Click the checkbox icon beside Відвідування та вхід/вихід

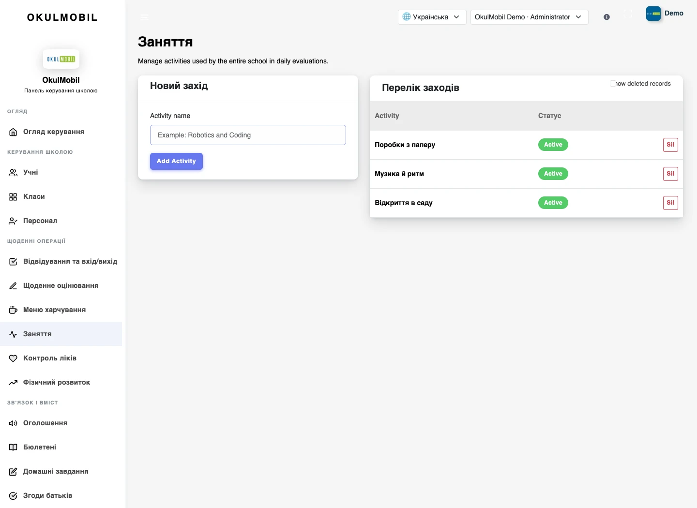tap(13, 262)
